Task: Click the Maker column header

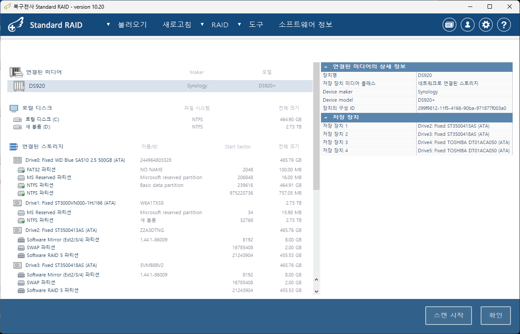Action: (197, 72)
